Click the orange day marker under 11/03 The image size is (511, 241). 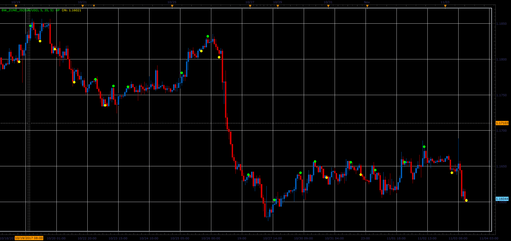[x=445, y=6]
